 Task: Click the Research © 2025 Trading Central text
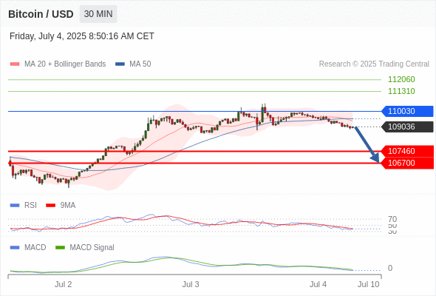(x=374, y=64)
